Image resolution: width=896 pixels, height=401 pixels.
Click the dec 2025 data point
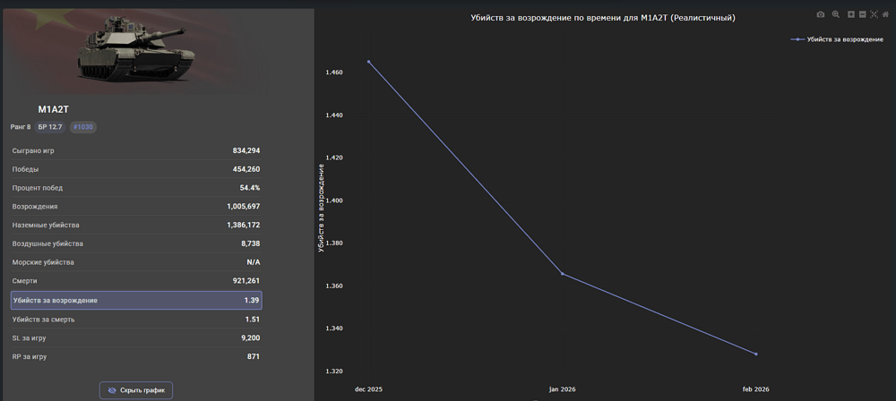[x=368, y=62]
